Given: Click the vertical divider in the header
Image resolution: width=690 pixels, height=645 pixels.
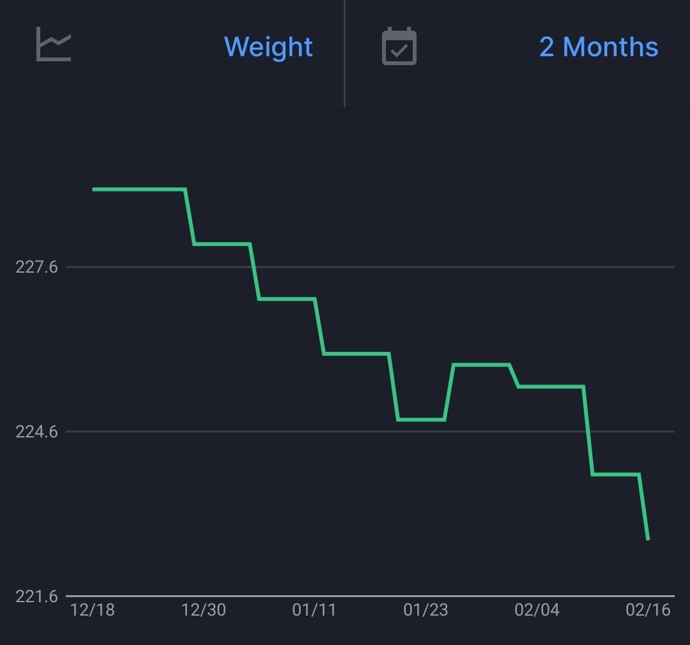Looking at the screenshot, I should 345,54.
